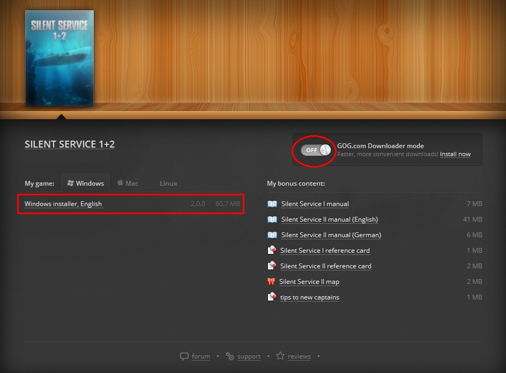Click gift icon beside Silent Service II map

point(271,282)
